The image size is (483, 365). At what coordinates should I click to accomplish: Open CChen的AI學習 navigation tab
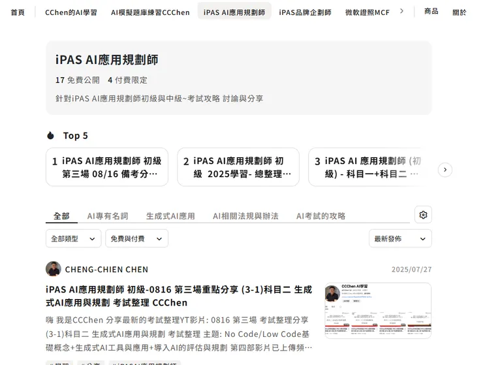tap(71, 12)
